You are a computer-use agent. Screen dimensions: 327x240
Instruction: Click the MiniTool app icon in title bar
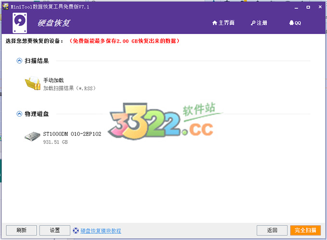[5, 6]
